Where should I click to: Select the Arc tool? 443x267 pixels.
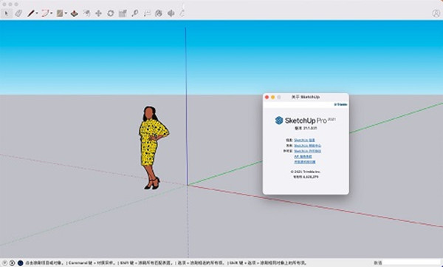(x=46, y=13)
